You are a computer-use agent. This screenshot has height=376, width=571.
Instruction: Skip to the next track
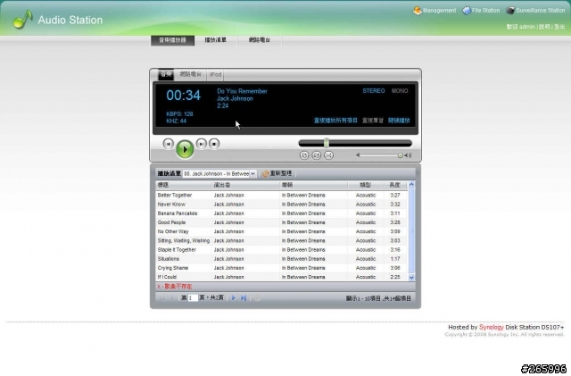201,144
